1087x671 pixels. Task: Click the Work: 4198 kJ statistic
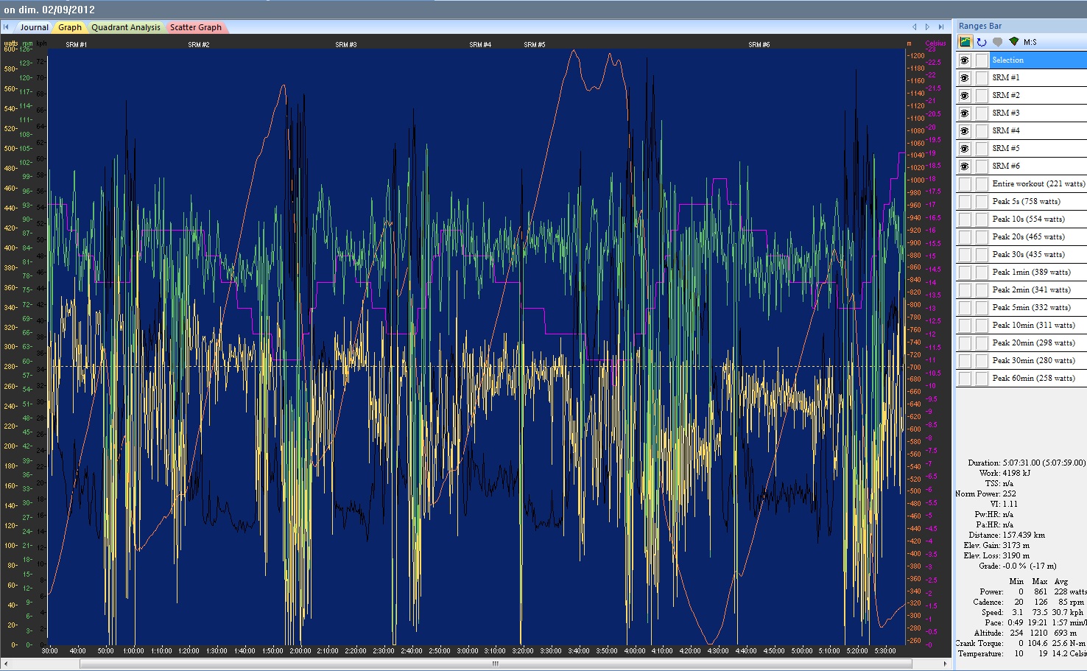click(x=1005, y=474)
